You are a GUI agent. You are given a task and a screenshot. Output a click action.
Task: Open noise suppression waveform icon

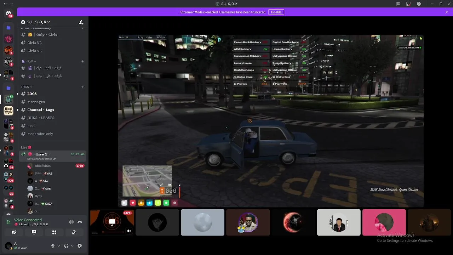[x=71, y=222]
